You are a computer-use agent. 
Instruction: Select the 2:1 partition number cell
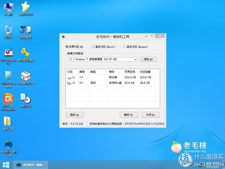coord(81,83)
